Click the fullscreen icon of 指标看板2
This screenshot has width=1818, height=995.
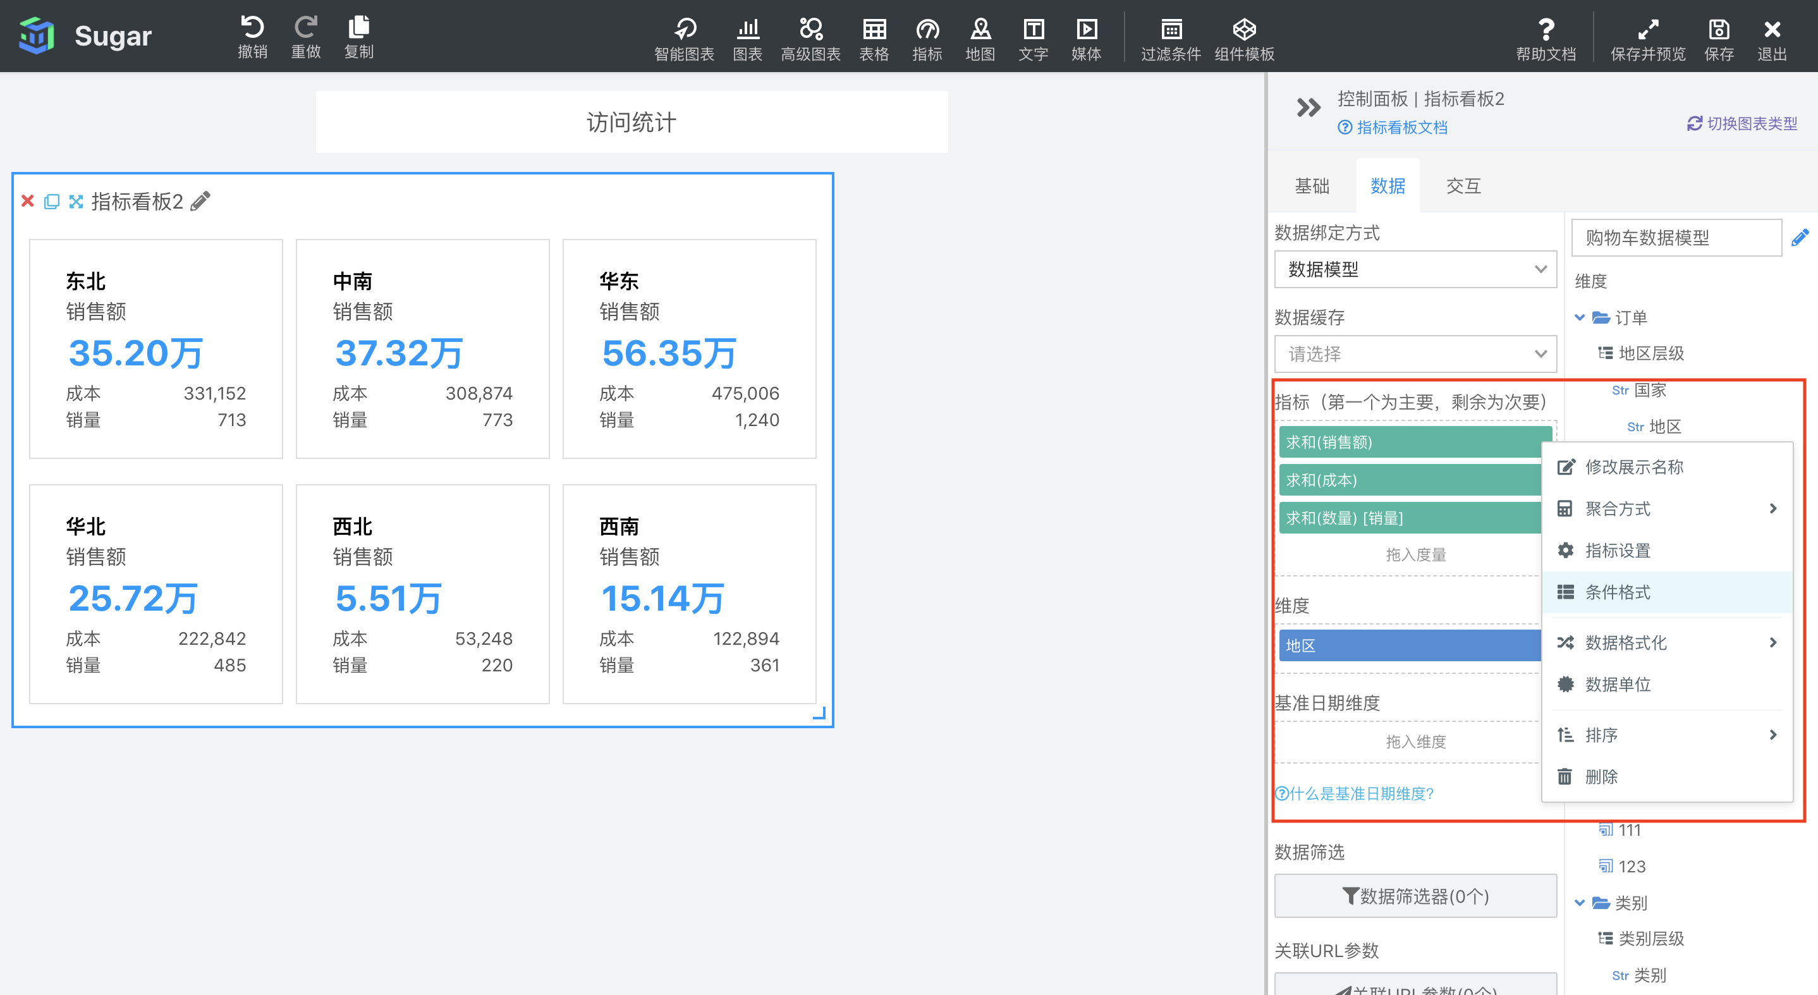[x=75, y=202]
